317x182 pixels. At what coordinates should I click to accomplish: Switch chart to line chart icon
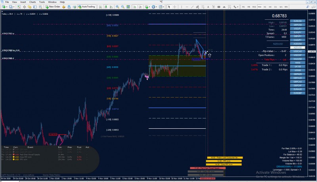(111, 7)
